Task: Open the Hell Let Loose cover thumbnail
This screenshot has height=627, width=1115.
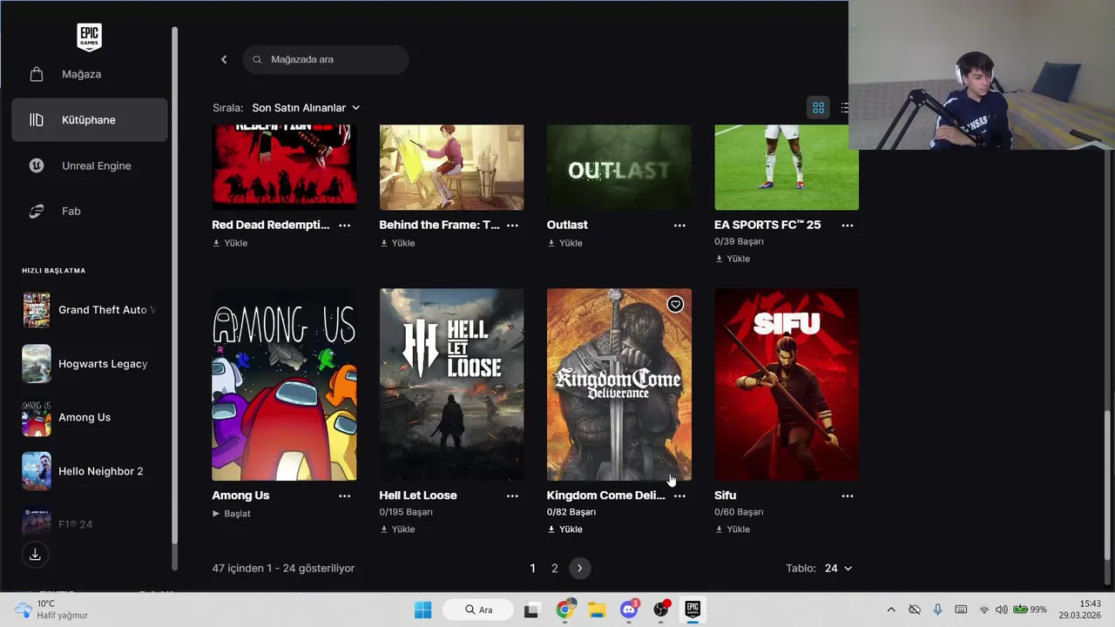Action: coord(451,384)
